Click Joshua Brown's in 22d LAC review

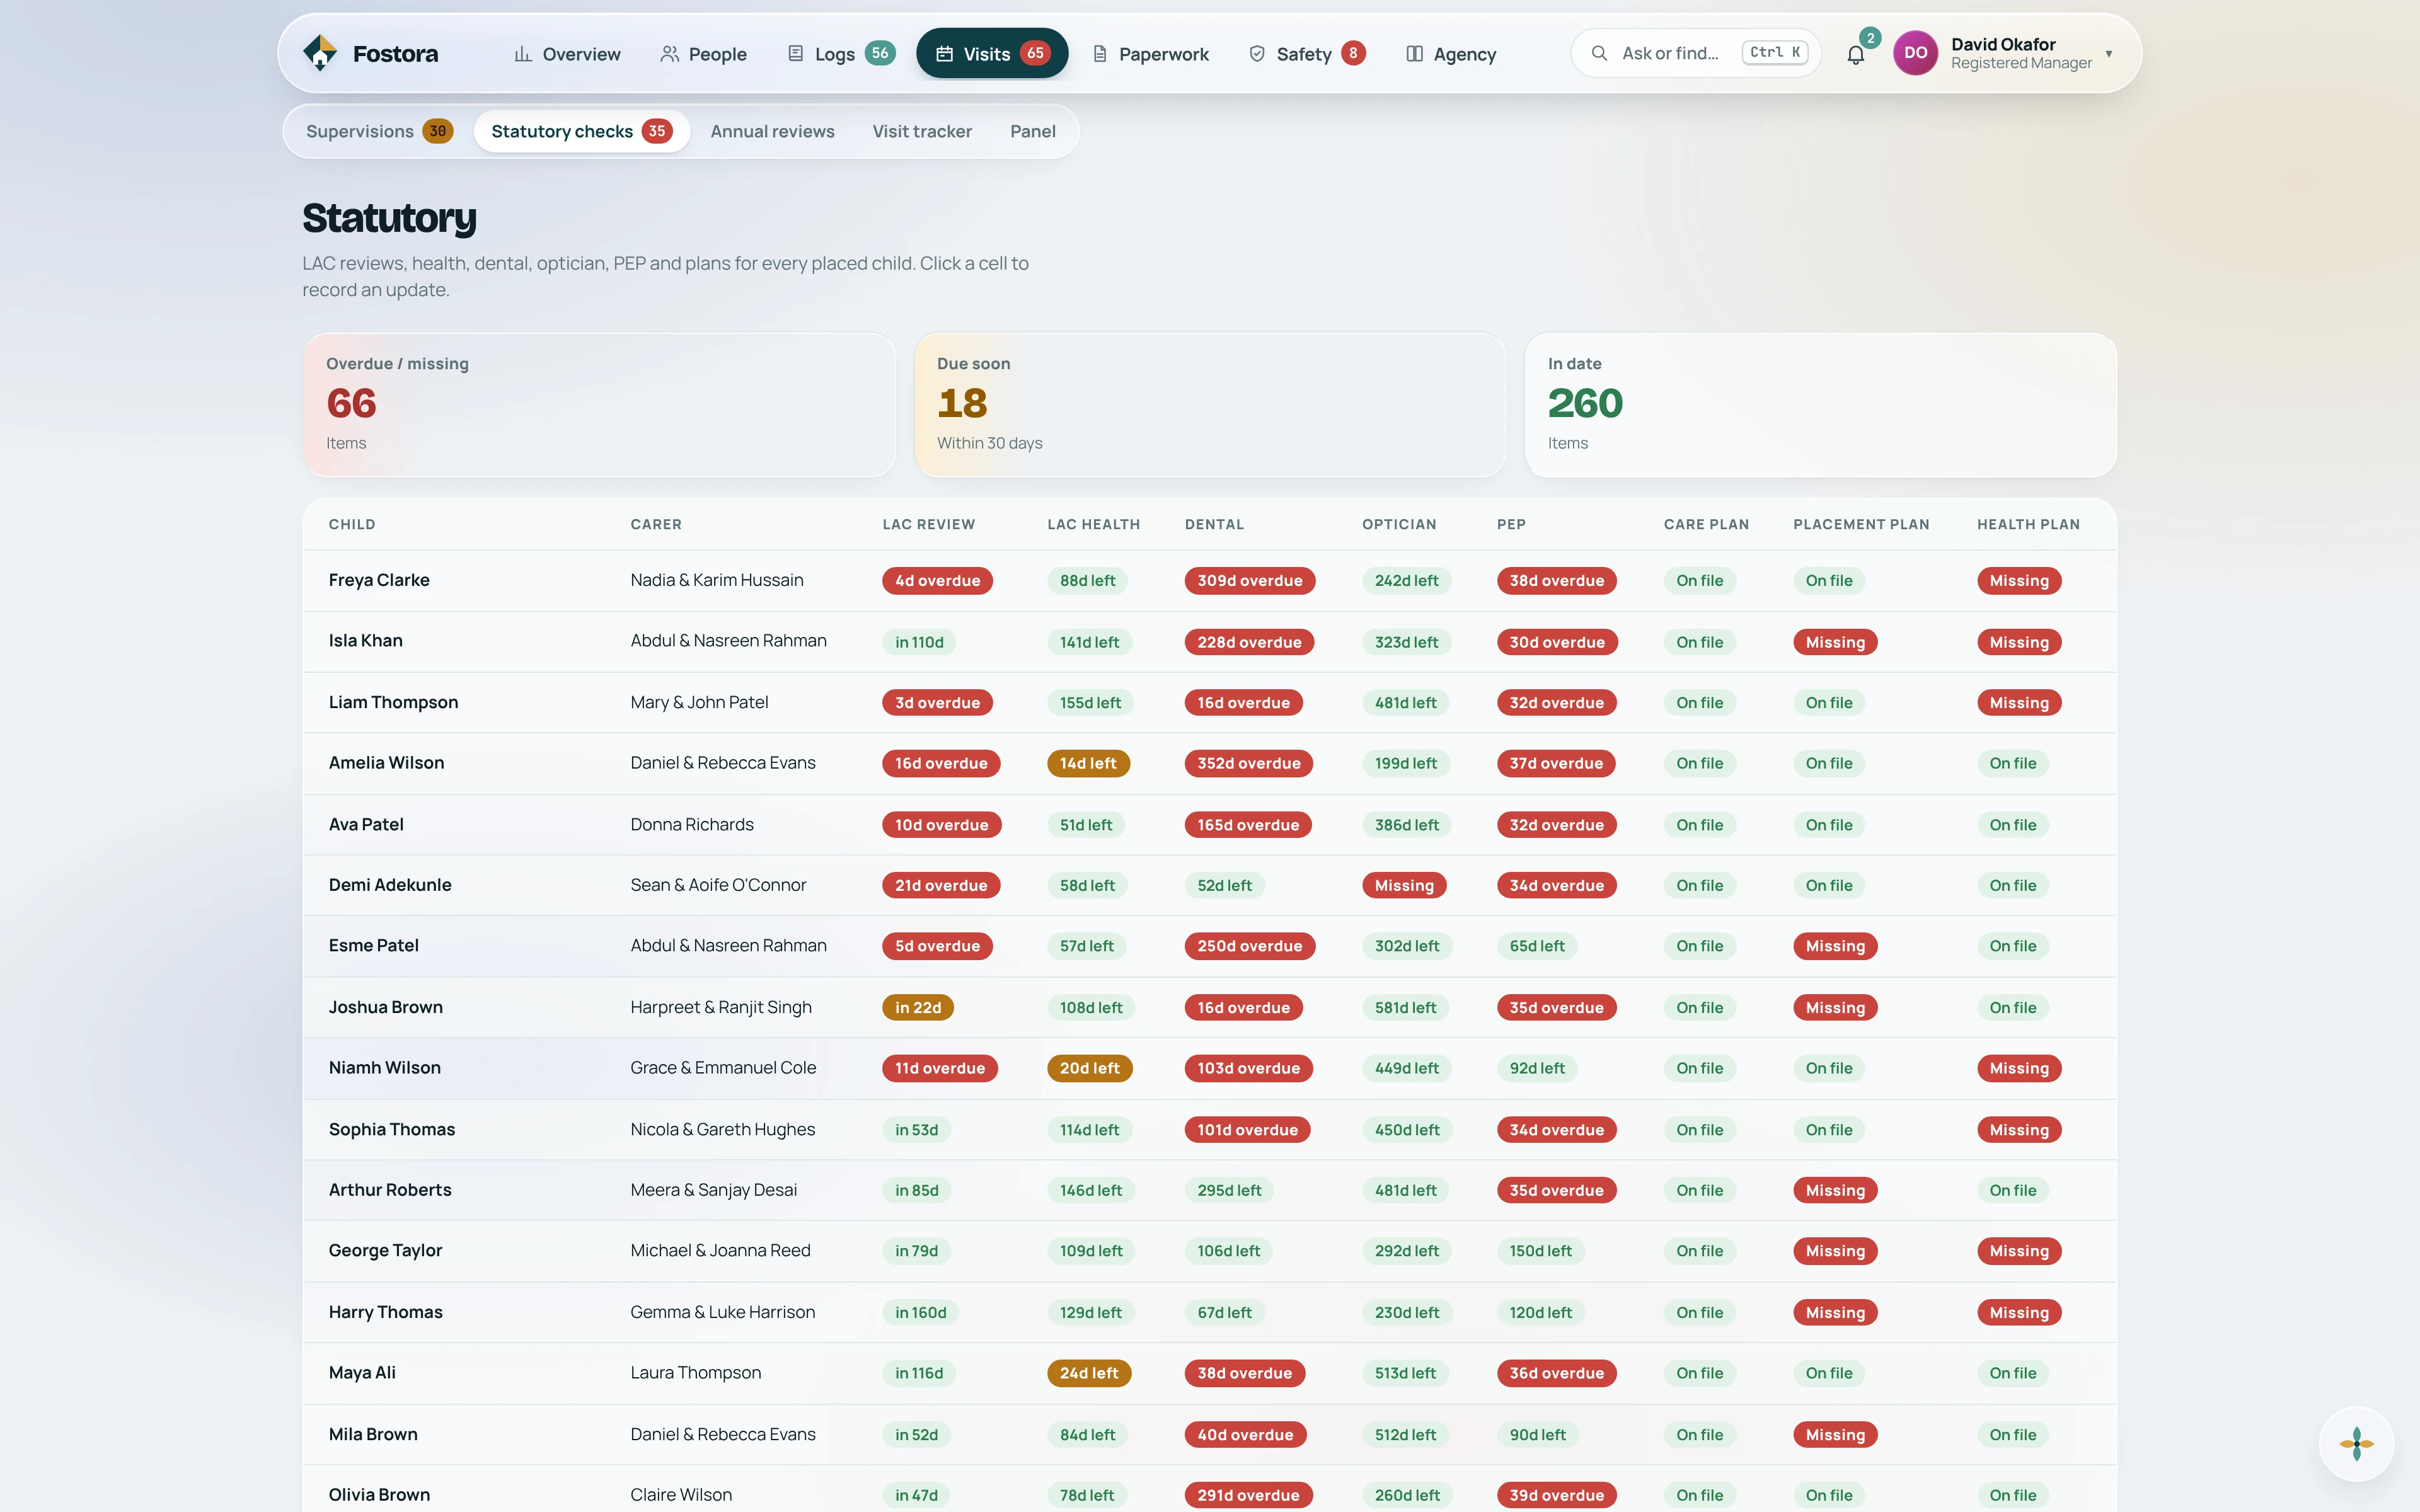[x=918, y=1007]
